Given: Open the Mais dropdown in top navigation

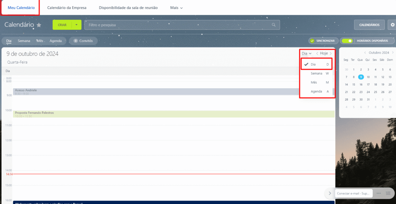Looking at the screenshot, I should pyautogui.click(x=176, y=8).
